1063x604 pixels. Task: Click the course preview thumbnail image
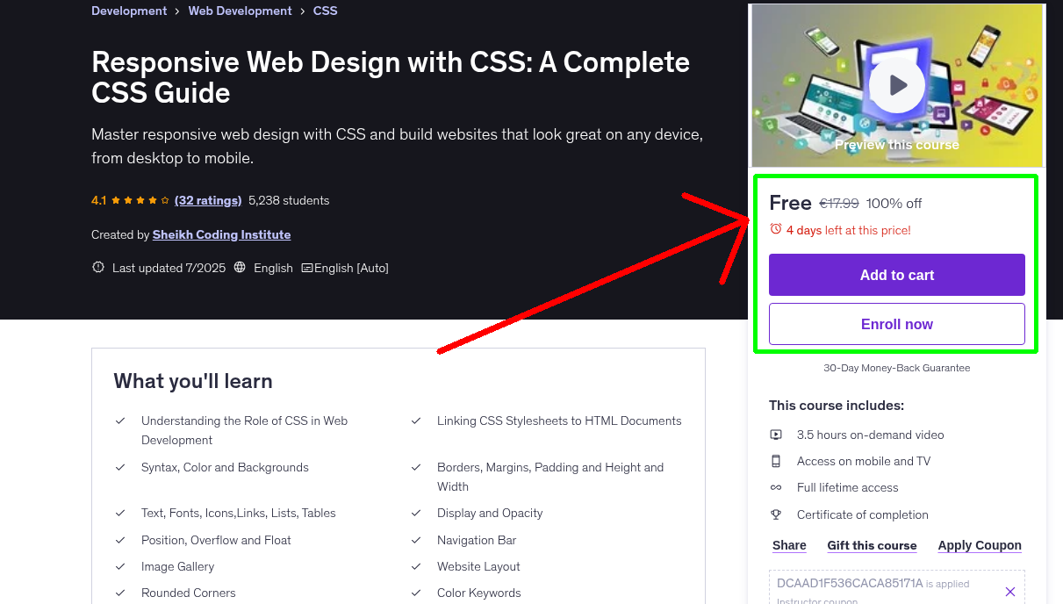(834, 53)
